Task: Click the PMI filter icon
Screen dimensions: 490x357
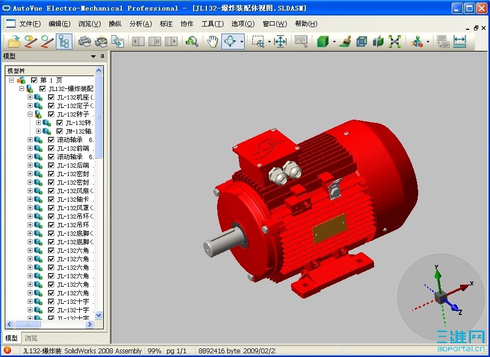Action: tap(301, 41)
